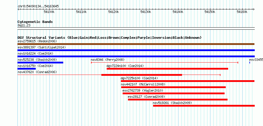Screen dimensions: 263x126
Task: Click the 54140k ruler tick label
Action: click(x=178, y=12)
